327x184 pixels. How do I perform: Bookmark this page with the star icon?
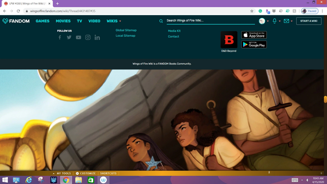point(252,11)
